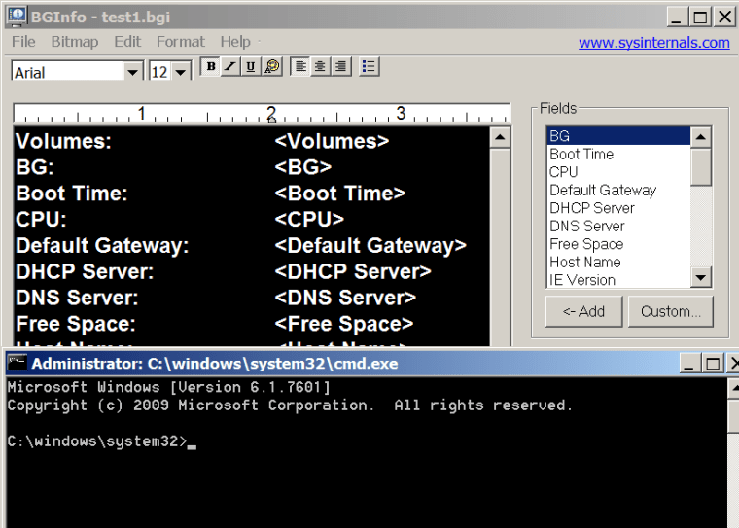The image size is (739, 528).
Task: Click the cmd prompt line C:\windows\system32>
Action: click(x=97, y=440)
